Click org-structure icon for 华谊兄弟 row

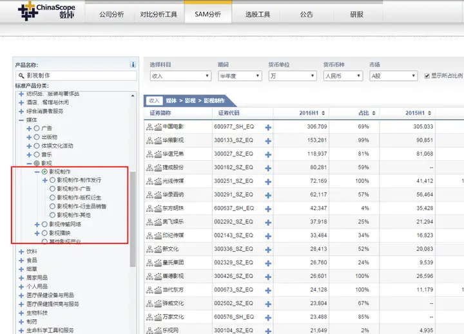coord(150,154)
